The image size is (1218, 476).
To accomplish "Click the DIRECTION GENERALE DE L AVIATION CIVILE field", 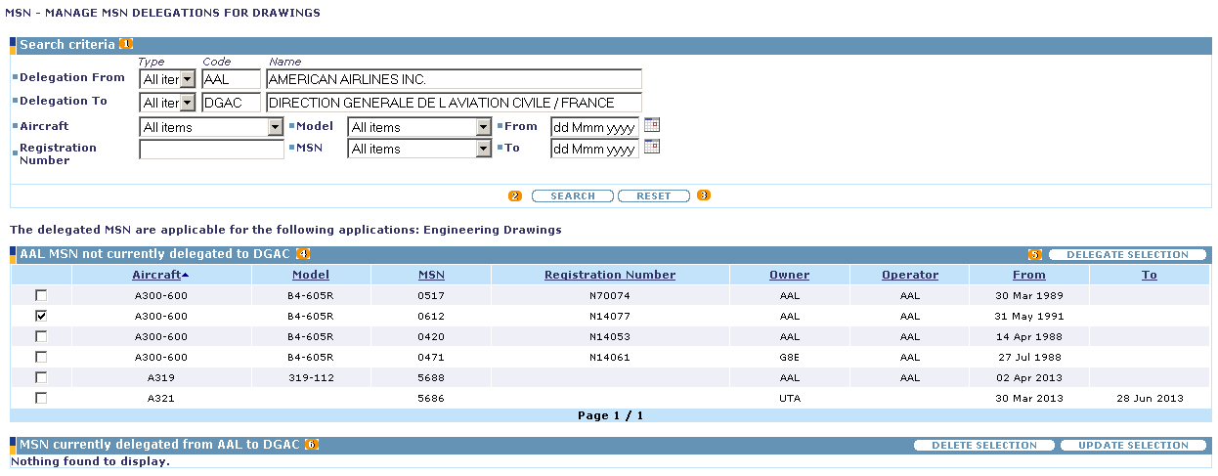I will (x=454, y=103).
